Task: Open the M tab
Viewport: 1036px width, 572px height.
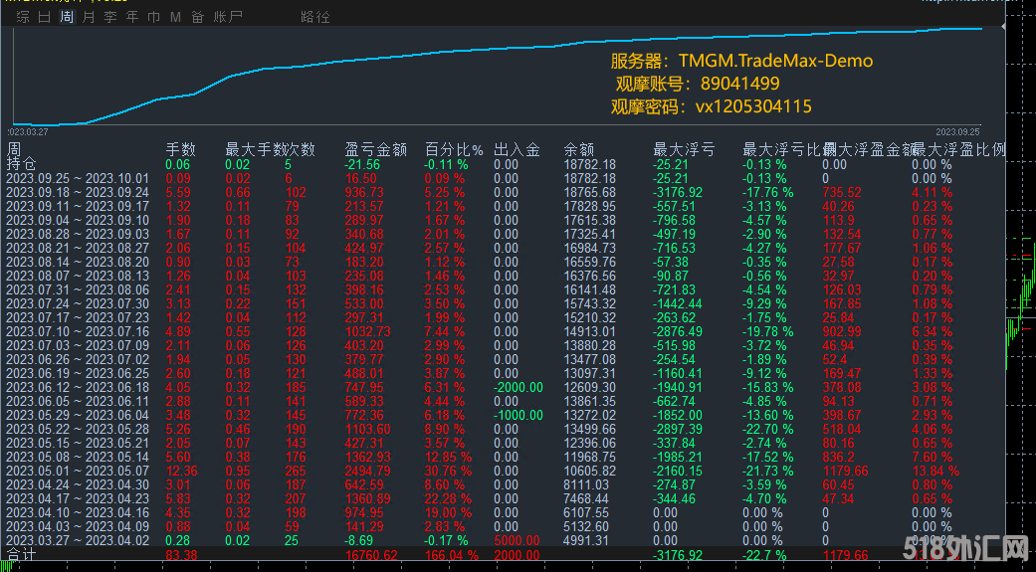Action: (x=176, y=17)
